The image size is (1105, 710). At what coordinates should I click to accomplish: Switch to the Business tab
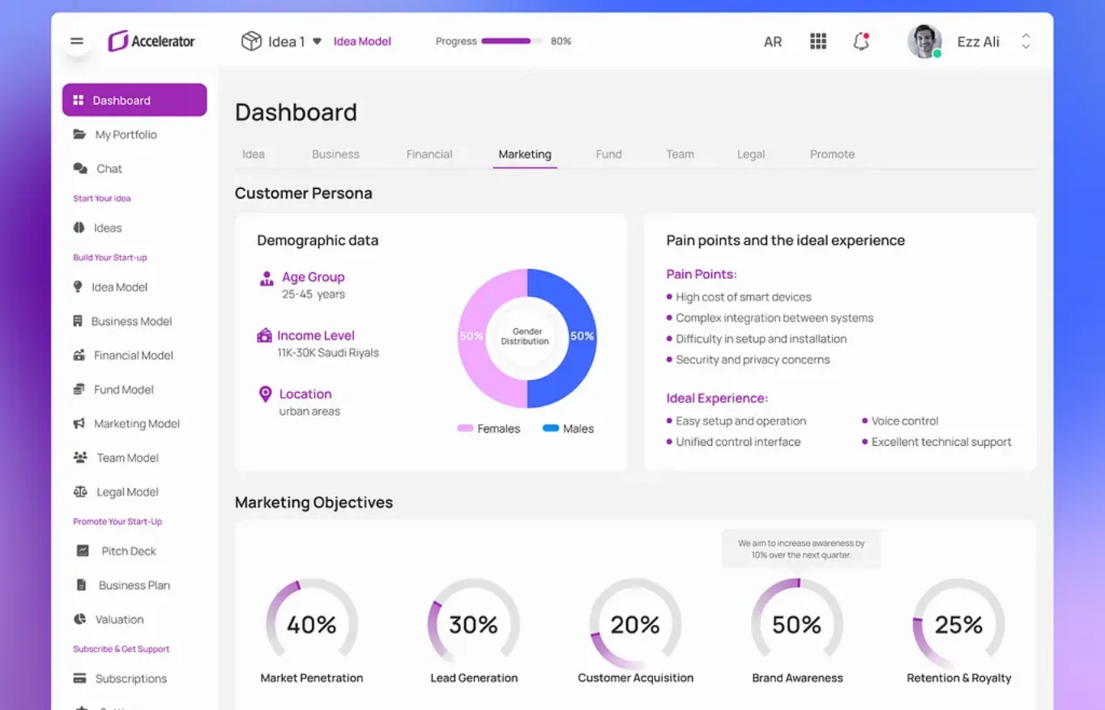(x=335, y=154)
